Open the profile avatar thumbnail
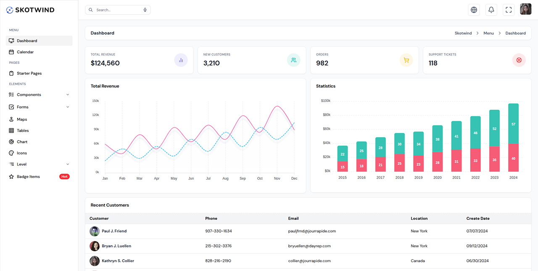The image size is (538, 271). click(x=525, y=9)
